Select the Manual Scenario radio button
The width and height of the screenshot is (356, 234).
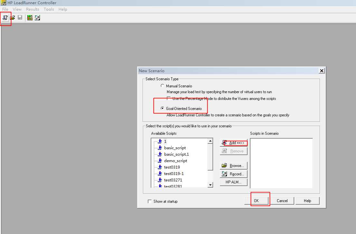point(162,86)
